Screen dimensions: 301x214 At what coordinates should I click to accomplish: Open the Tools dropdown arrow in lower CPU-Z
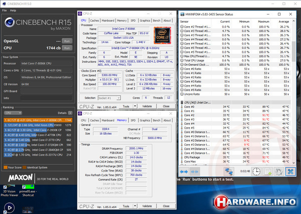(135, 206)
